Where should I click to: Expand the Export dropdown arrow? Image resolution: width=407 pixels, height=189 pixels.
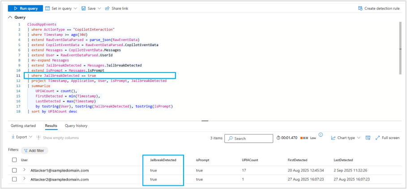[30, 137]
